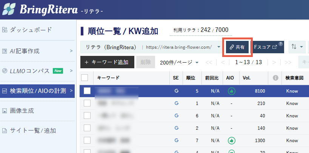Go to the previous page arrow
This screenshot has width=309, height=153.
[x=223, y=63]
